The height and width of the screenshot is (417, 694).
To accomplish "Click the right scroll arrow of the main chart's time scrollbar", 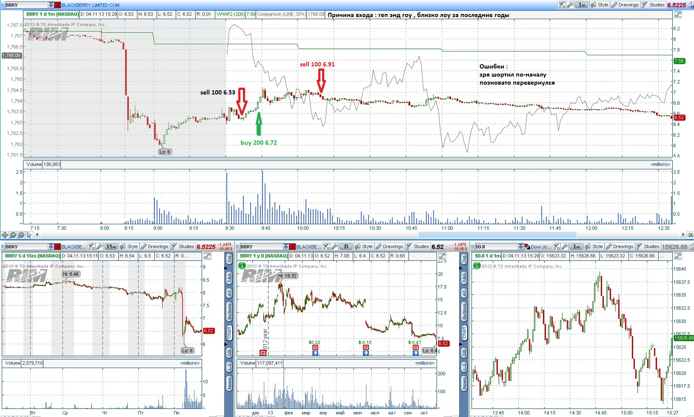I will click(684, 235).
